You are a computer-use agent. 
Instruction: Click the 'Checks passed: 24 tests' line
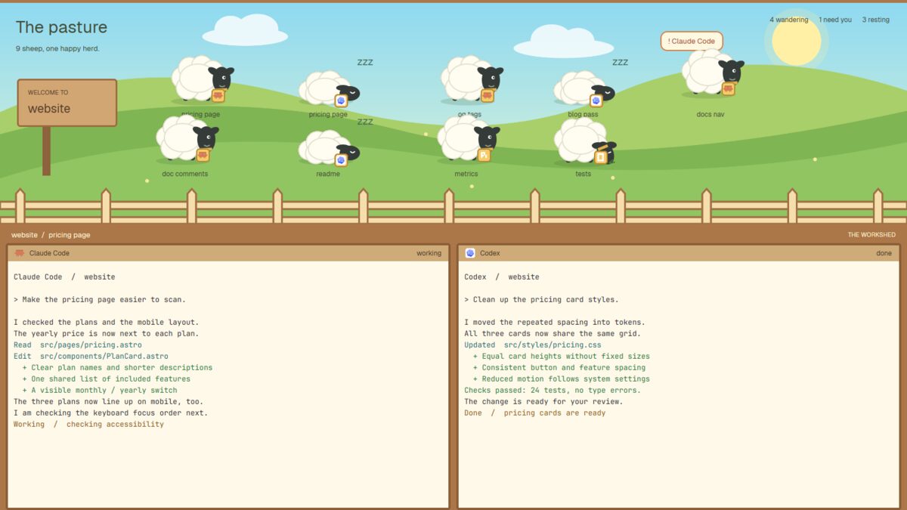pyautogui.click(x=553, y=390)
